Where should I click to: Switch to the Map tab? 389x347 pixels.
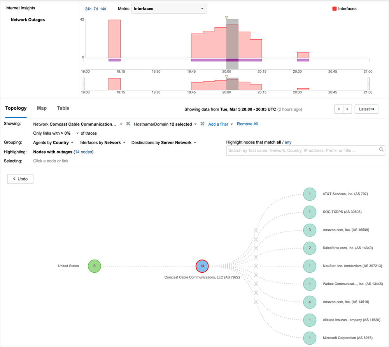coord(42,108)
